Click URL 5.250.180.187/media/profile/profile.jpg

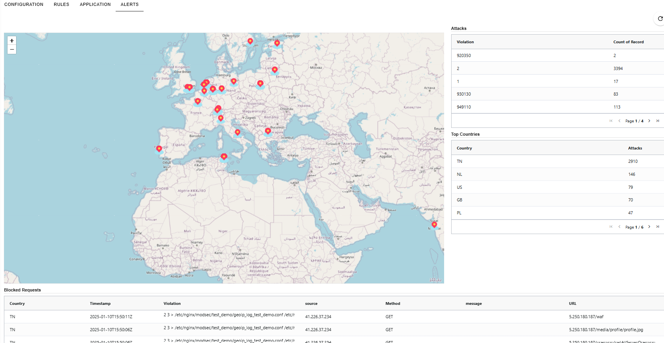pyautogui.click(x=606, y=330)
